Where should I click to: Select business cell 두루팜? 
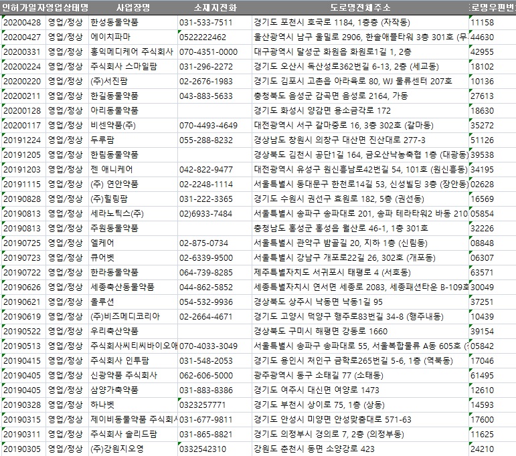pyautogui.click(x=133, y=140)
